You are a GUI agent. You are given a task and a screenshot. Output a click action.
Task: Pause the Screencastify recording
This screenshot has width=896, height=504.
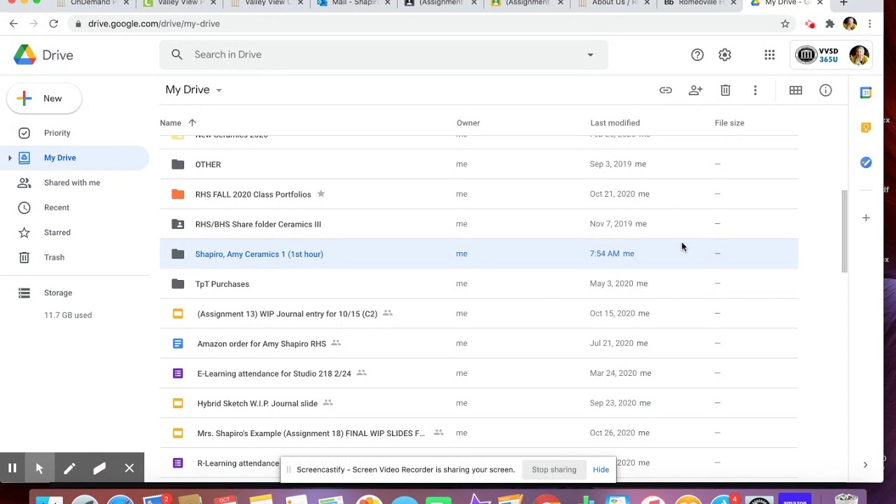coord(12,468)
